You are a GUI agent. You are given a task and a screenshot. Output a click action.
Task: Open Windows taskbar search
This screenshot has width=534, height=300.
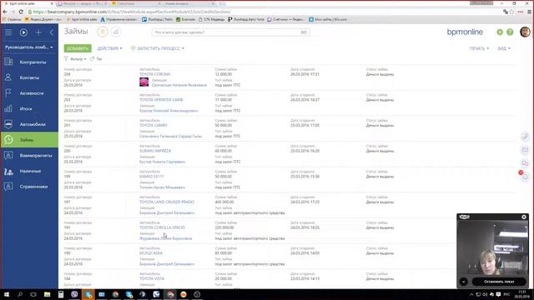click(x=20, y=294)
